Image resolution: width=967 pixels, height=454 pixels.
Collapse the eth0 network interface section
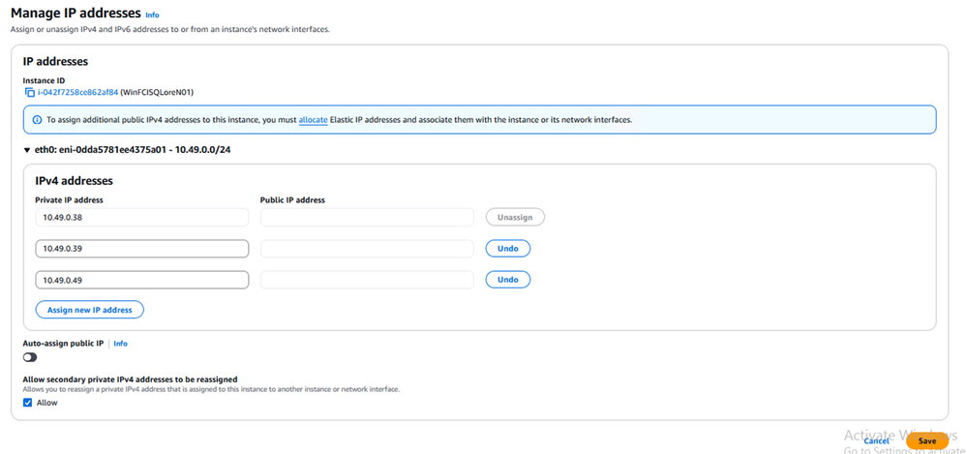(x=27, y=150)
